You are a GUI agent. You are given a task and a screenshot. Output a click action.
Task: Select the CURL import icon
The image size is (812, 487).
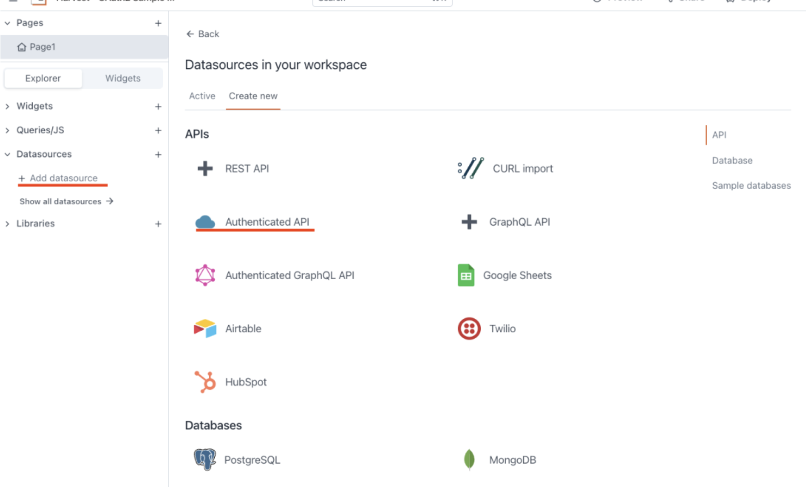[470, 168]
